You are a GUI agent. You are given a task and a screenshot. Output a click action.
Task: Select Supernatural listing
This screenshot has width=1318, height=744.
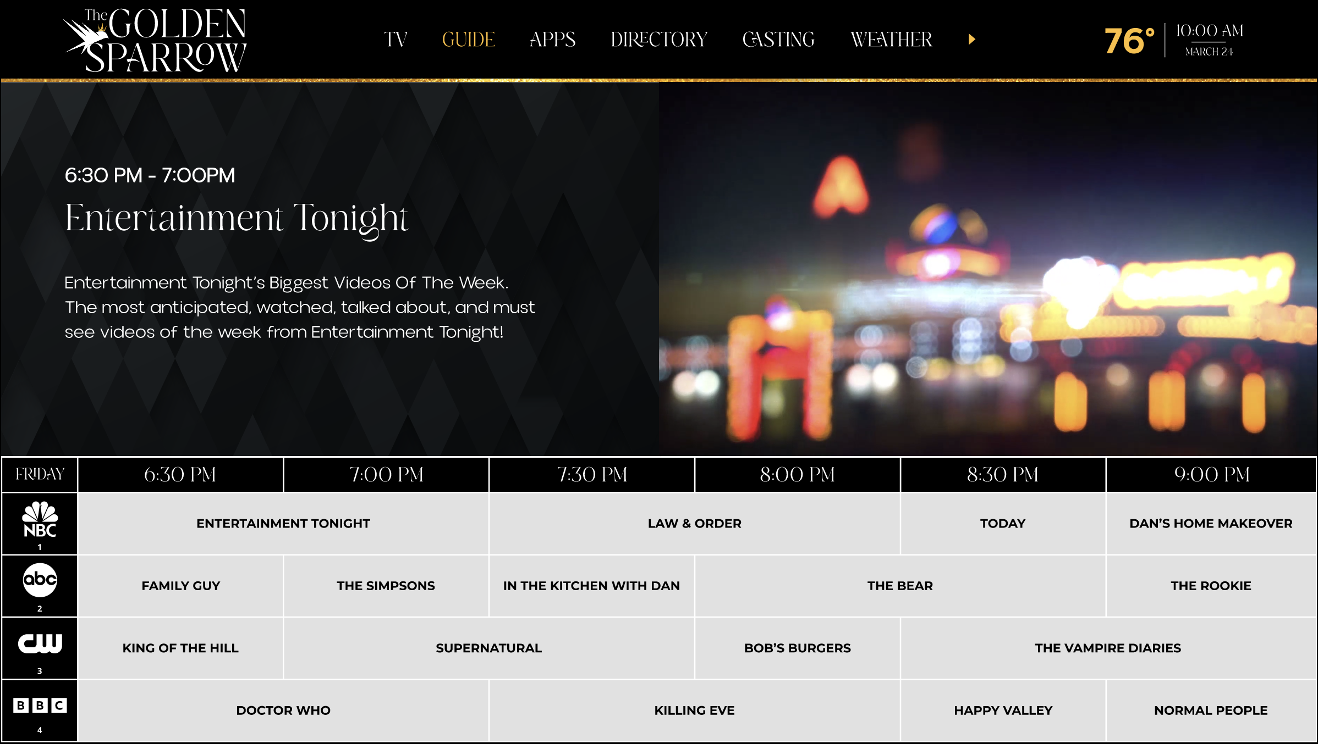[489, 648]
